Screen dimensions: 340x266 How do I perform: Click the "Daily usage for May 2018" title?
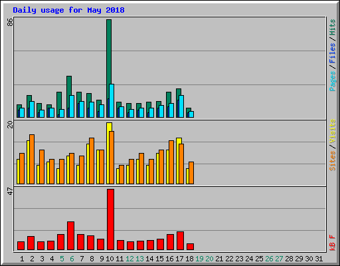tap(68, 11)
